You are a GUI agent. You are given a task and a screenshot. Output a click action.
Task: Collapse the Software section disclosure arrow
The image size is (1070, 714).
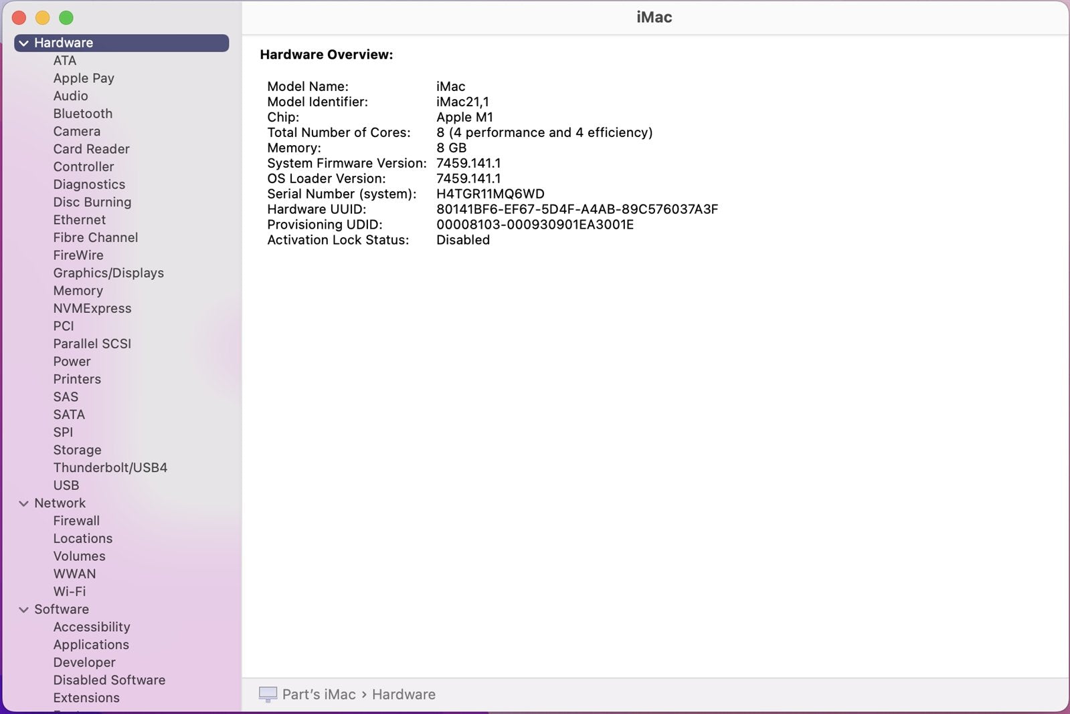click(x=24, y=610)
